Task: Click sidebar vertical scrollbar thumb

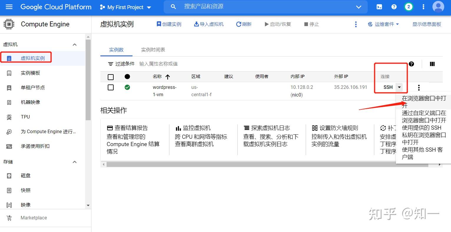Action: 88,79
